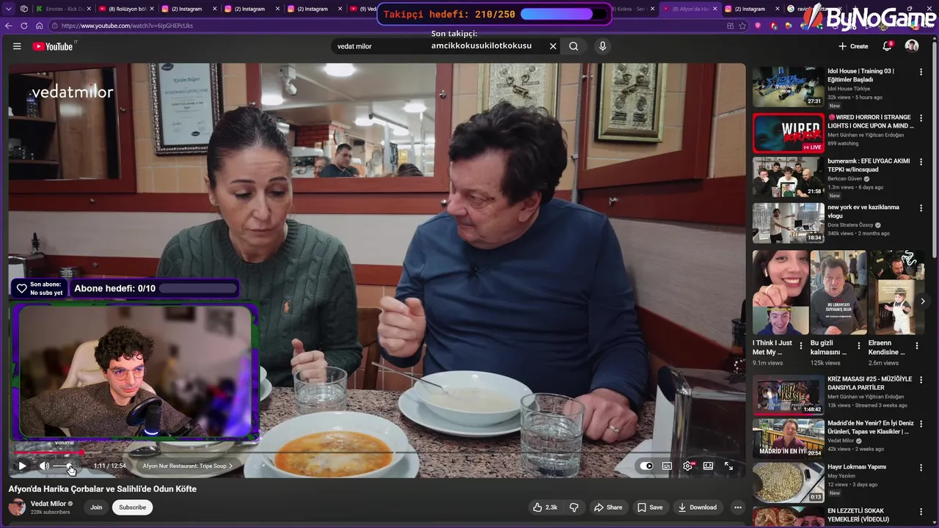Toggle the autoplay switch

click(646, 466)
